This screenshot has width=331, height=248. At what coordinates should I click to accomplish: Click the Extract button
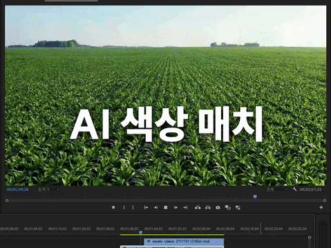point(208,207)
